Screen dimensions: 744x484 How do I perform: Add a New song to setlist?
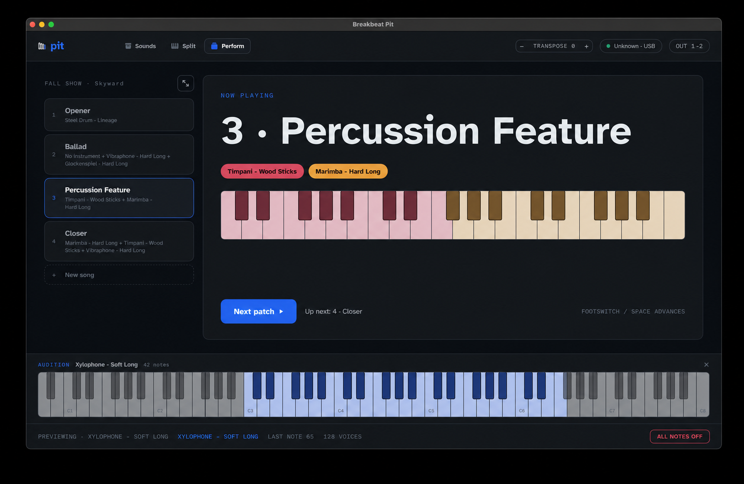(x=119, y=275)
